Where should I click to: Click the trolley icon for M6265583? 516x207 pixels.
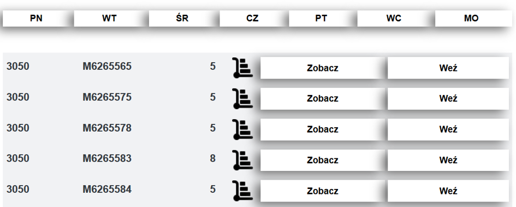click(242, 160)
